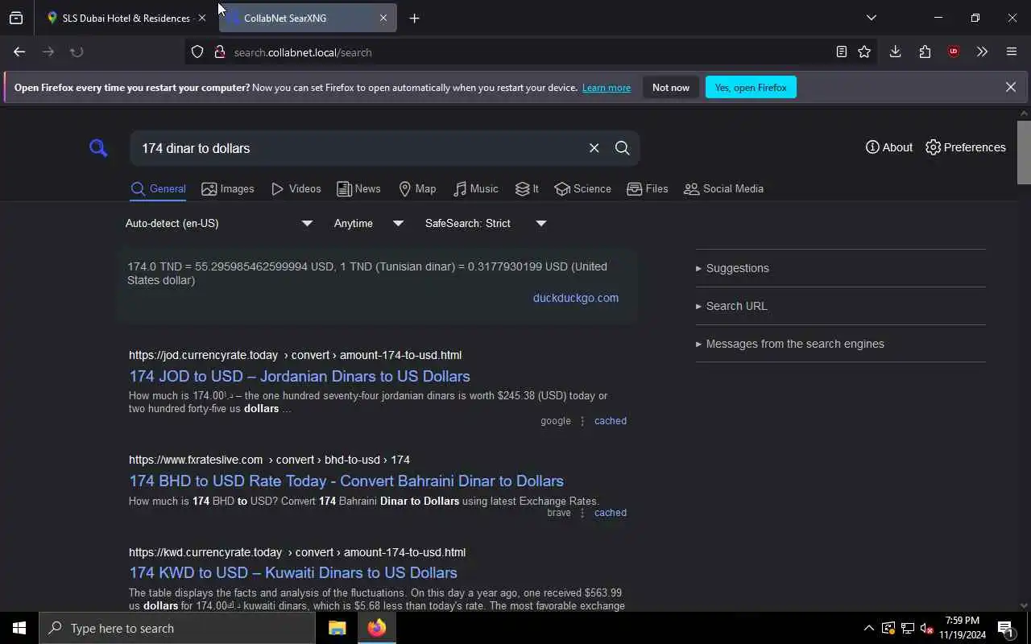1031x644 pixels.
Task: Click Learn more in the notification bar
Action: tap(607, 88)
